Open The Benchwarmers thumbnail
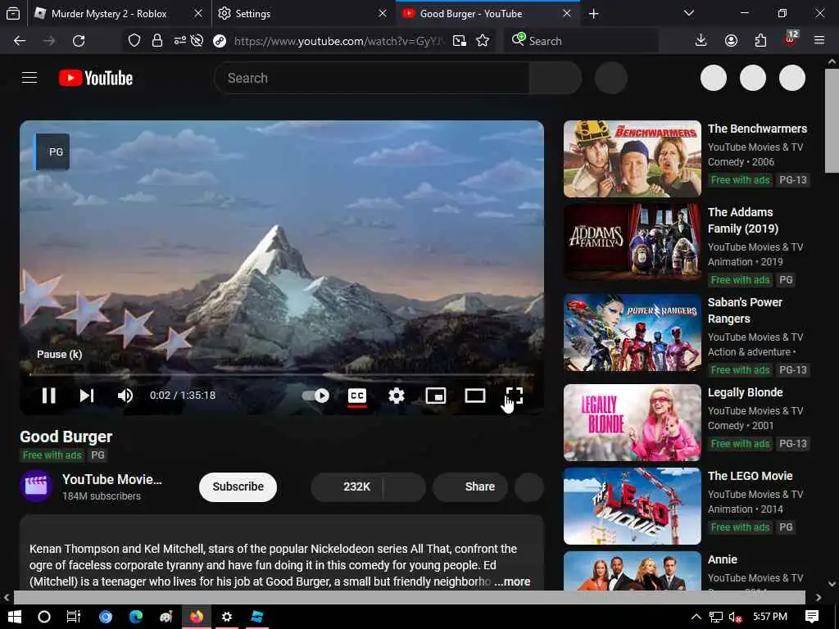The image size is (839, 629). pyautogui.click(x=632, y=159)
